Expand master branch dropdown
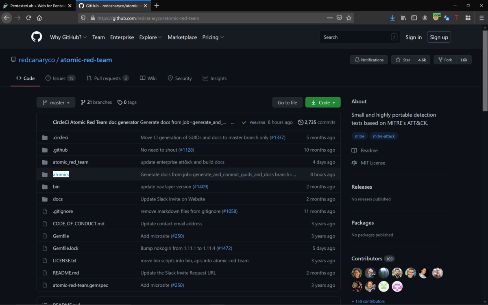The width and height of the screenshot is (488, 305). point(56,102)
